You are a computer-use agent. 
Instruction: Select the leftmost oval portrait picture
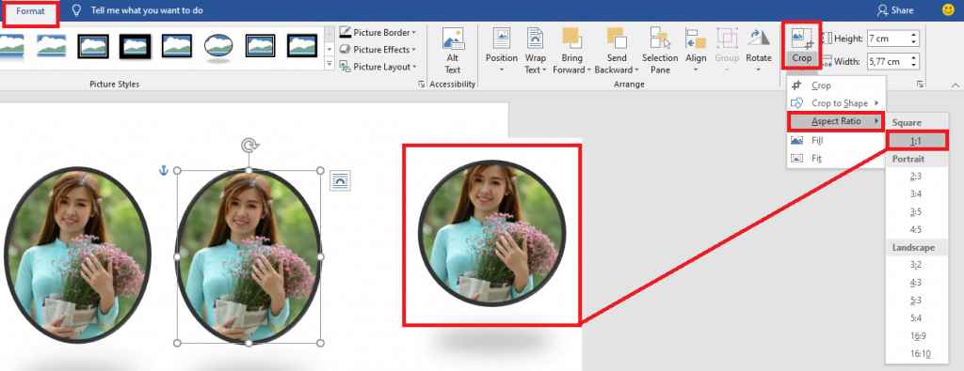(77, 255)
